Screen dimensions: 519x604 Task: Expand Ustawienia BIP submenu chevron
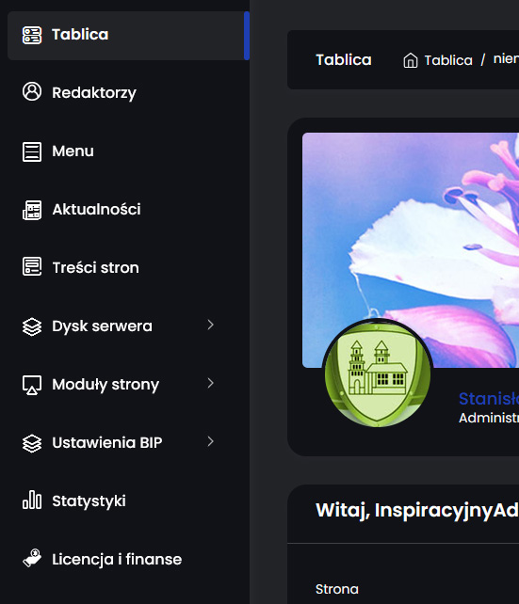[210, 441]
